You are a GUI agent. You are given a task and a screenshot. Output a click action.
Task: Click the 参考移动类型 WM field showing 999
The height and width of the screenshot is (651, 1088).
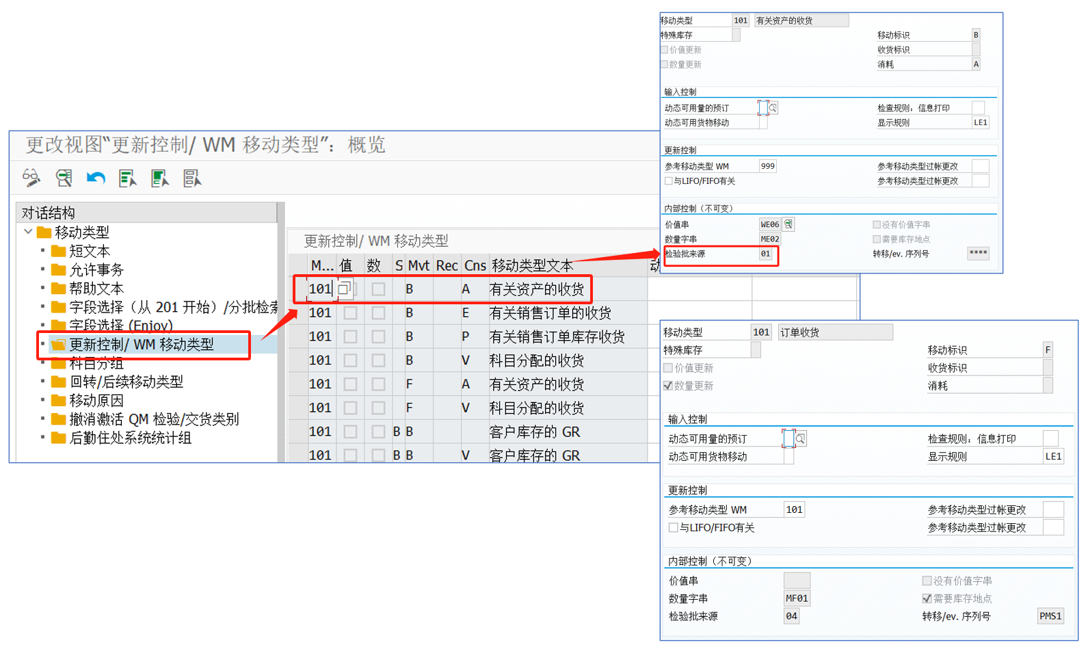pos(768,166)
